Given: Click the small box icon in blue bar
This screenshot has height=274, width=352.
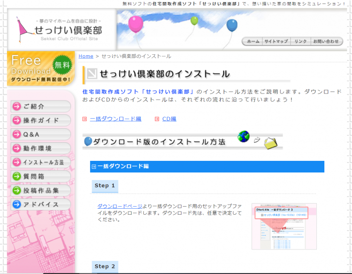Looking at the screenshot, I should [x=94, y=166].
